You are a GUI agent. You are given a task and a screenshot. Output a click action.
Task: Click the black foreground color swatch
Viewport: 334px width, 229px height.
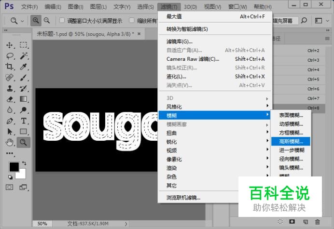point(14,166)
